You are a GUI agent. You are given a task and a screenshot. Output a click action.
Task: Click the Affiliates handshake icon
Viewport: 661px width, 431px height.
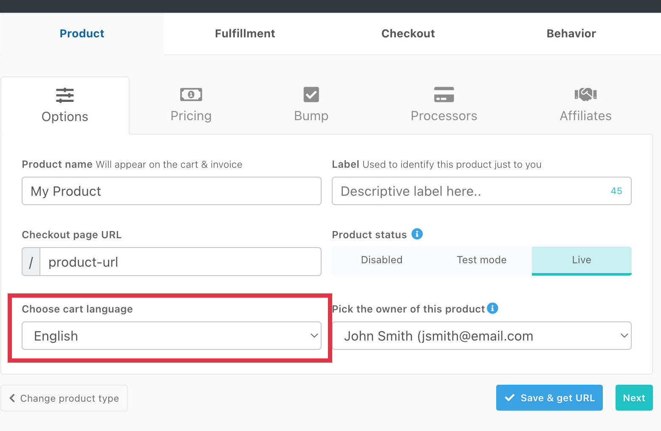point(585,94)
